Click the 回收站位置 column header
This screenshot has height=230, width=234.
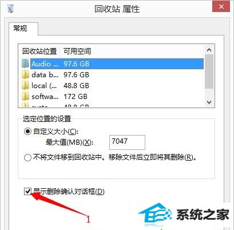click(x=39, y=51)
